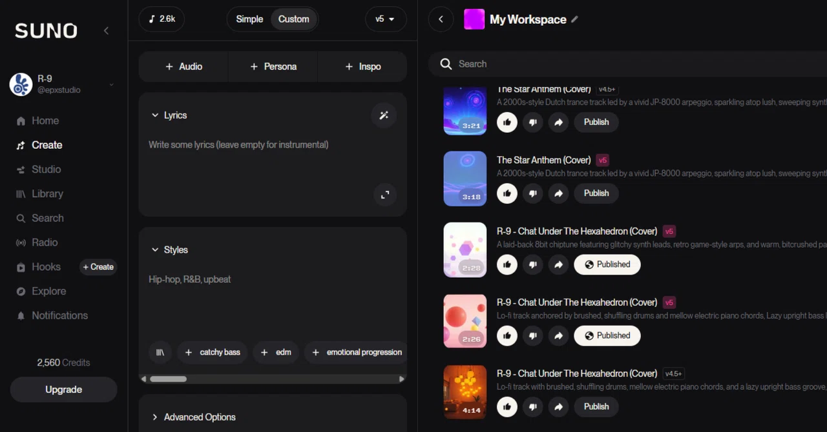The height and width of the screenshot is (432, 827).
Task: Click the magic wand lyrics generator icon
Action: click(x=384, y=115)
